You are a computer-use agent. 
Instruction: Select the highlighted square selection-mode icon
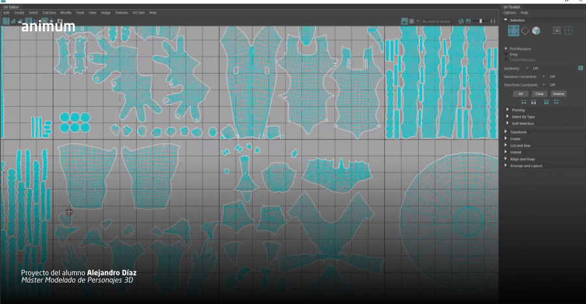(x=514, y=31)
